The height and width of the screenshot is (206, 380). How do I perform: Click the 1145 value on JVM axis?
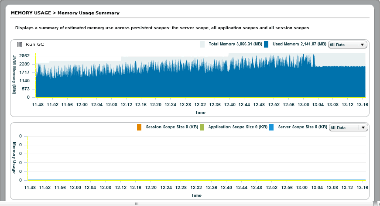pyautogui.click(x=24, y=81)
